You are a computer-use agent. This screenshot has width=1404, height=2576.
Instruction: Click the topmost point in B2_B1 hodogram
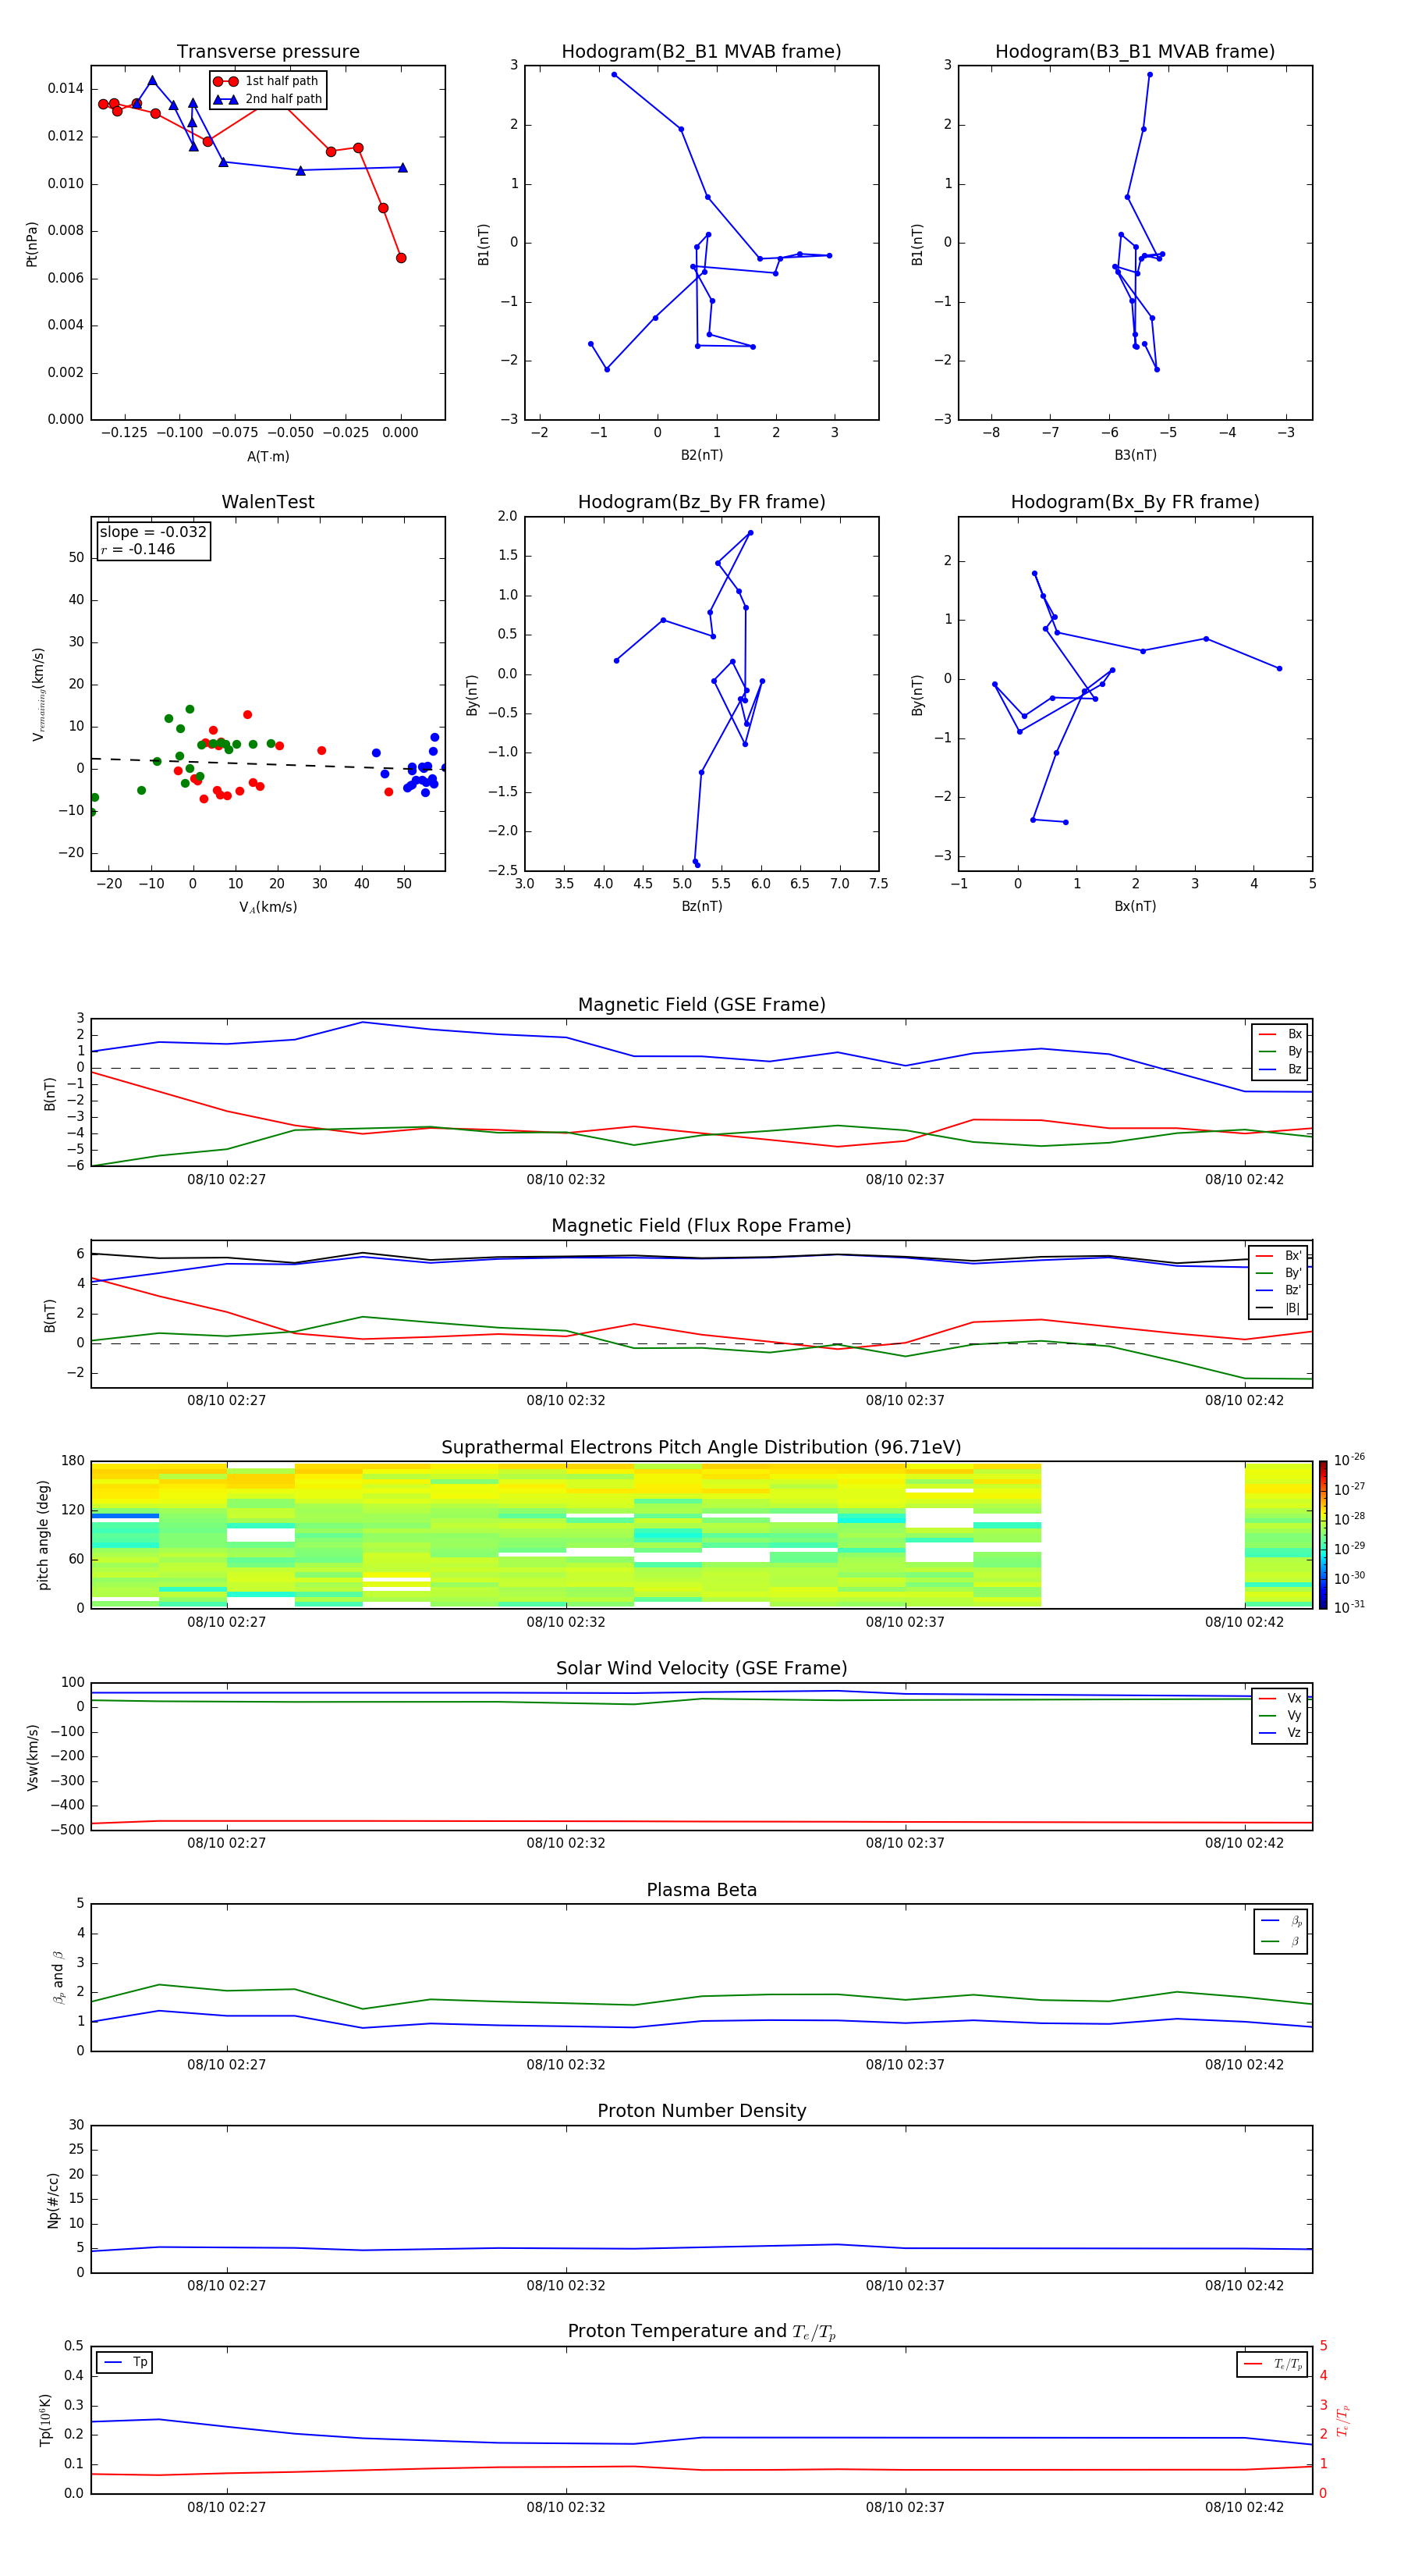tap(614, 74)
